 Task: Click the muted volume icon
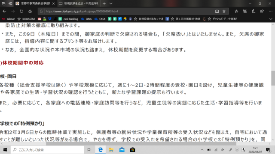[x=223, y=150]
